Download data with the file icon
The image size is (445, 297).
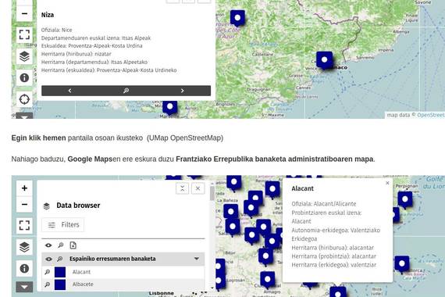click(x=73, y=245)
